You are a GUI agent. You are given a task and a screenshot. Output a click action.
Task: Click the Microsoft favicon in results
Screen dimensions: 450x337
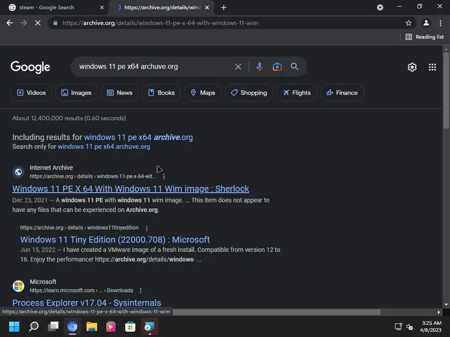coord(18,286)
